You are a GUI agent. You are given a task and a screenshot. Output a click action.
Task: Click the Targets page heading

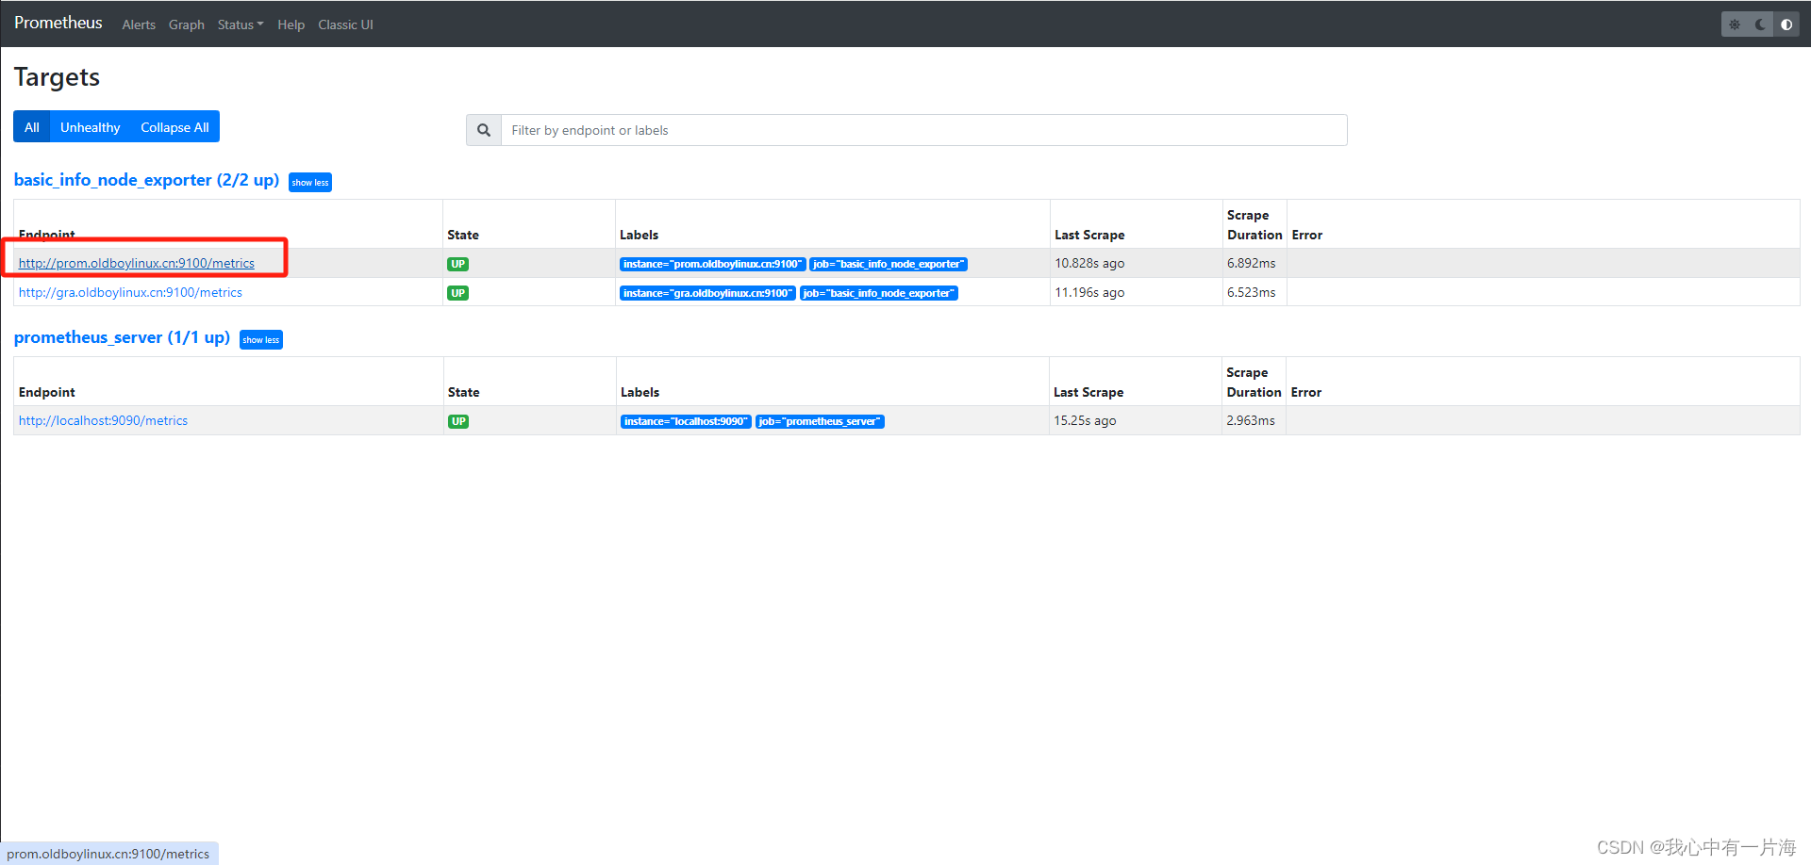tap(57, 77)
